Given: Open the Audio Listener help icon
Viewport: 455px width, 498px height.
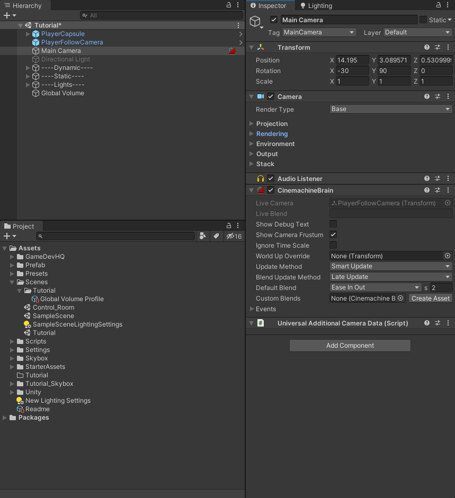Looking at the screenshot, I should point(427,178).
